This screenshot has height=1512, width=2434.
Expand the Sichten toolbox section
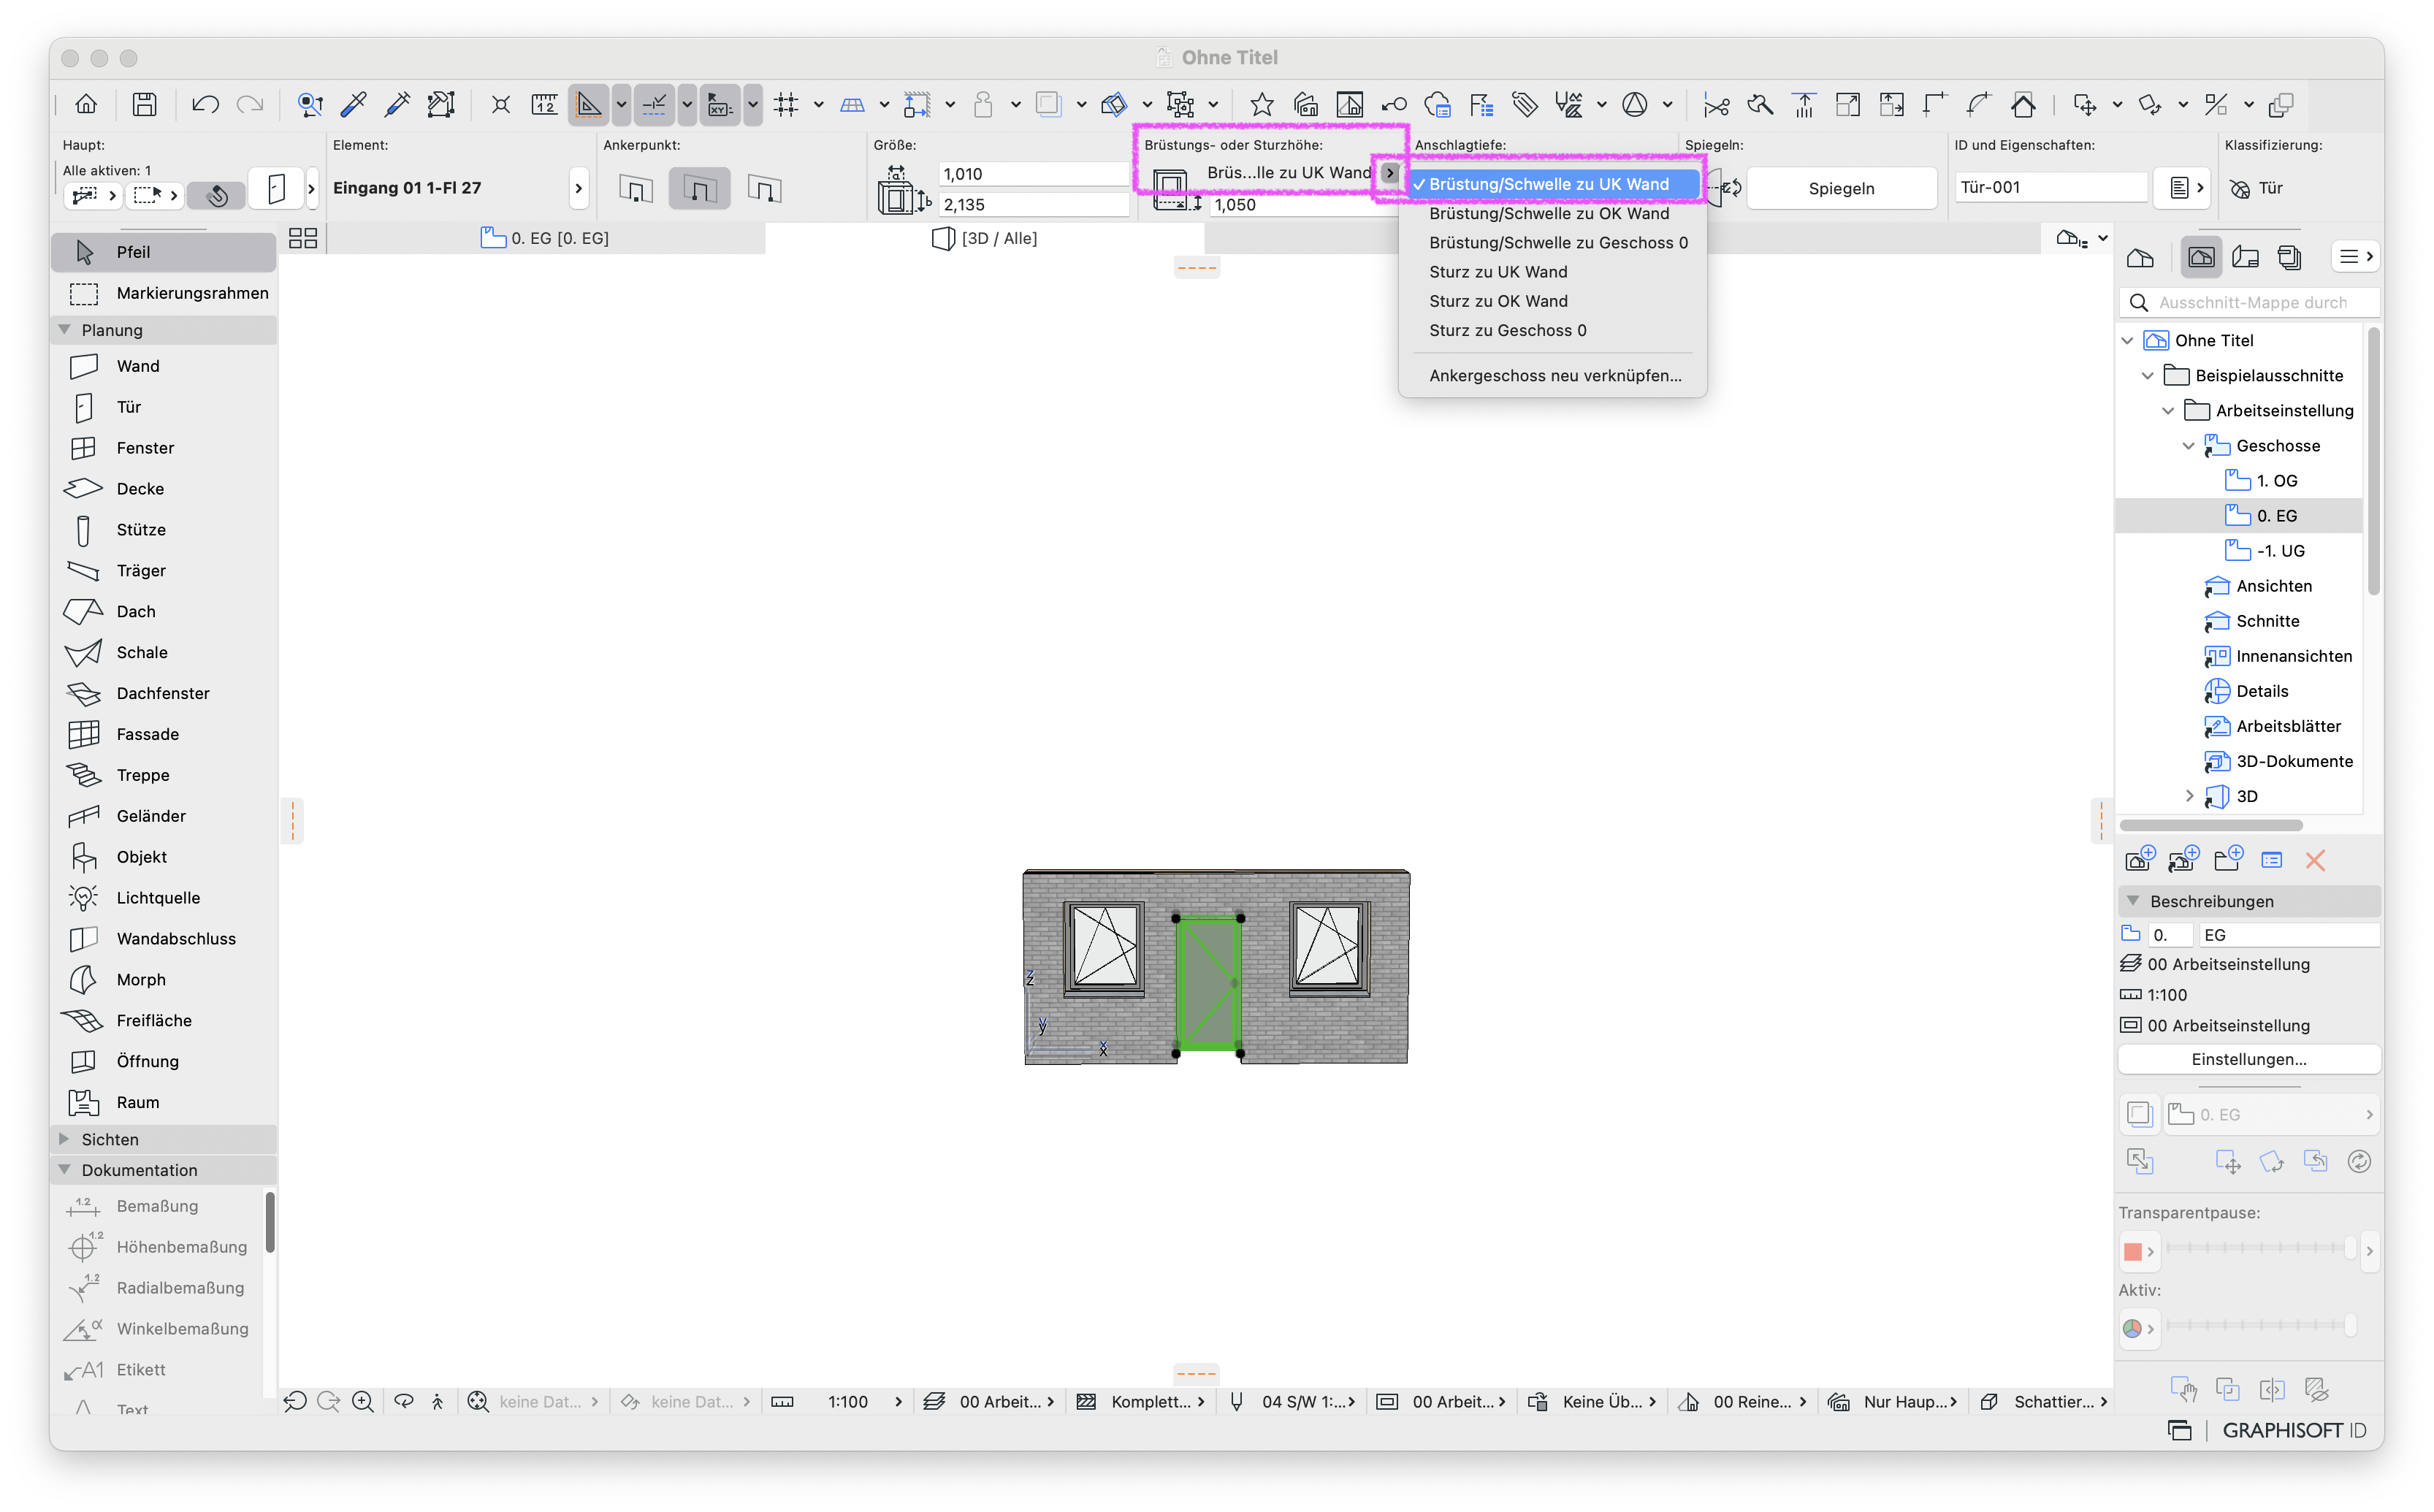[65, 1140]
